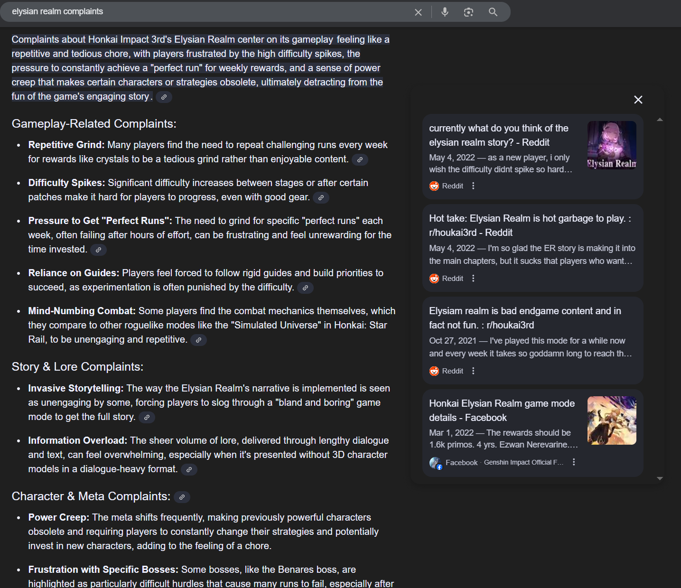Viewport: 681px width, 588px height.
Task: Open source link for Information Overload
Action: coord(189,469)
